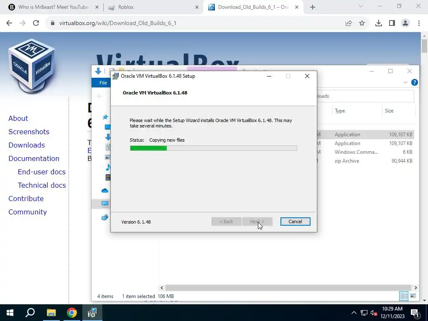Select the zip Archive file row

tap(366, 161)
